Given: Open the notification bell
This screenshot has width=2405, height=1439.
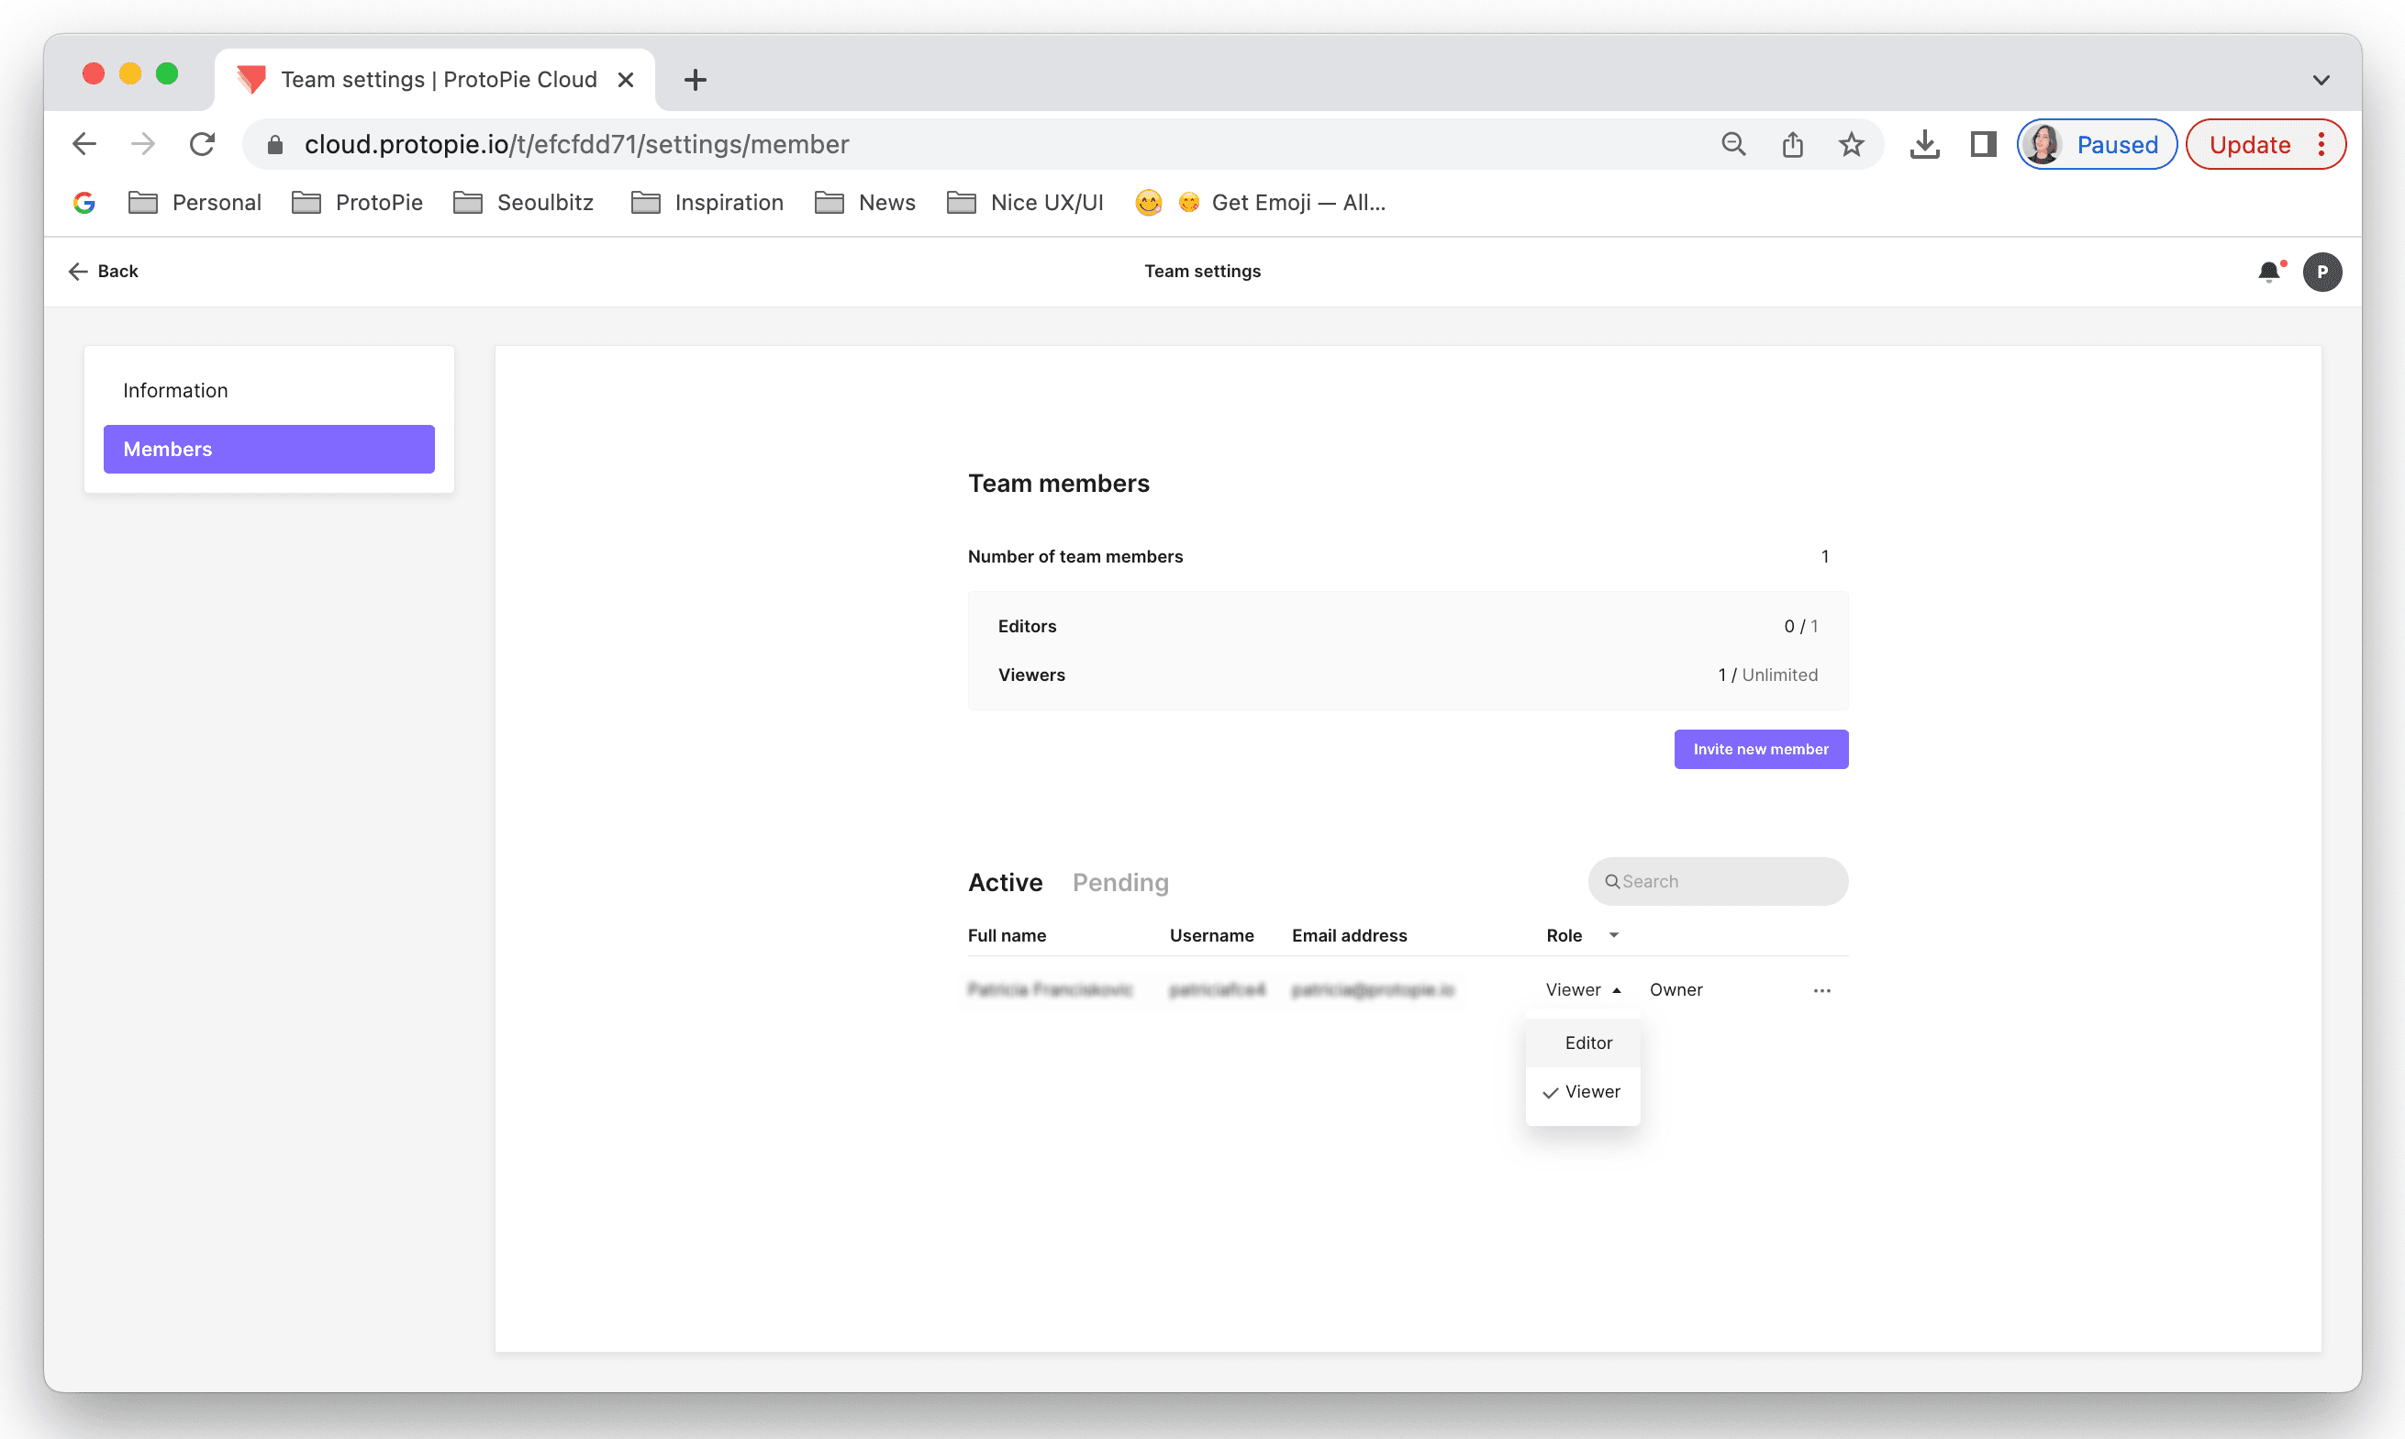Looking at the screenshot, I should [2269, 272].
